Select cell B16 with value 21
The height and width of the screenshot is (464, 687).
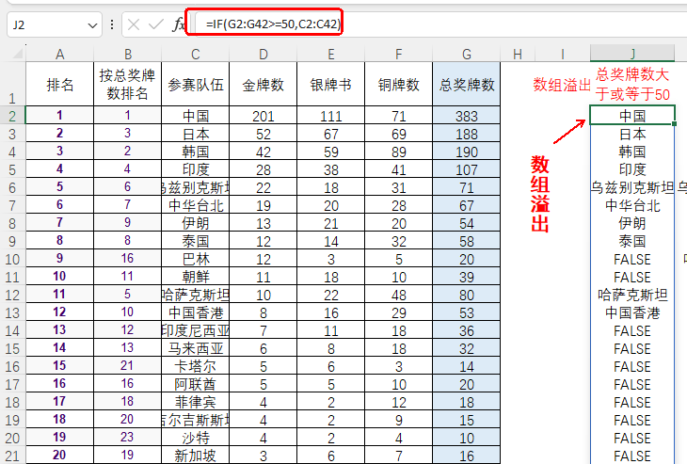[x=127, y=366]
